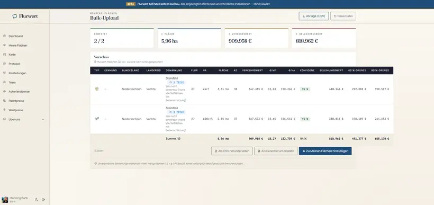Download the Vorlage (CSV) template
The image size is (434, 205).
tap(314, 16)
